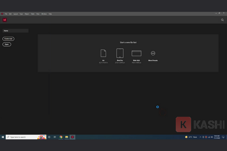227x151 pixels.
Task: Open More Presets ellipsis icon
Action: pyautogui.click(x=153, y=53)
